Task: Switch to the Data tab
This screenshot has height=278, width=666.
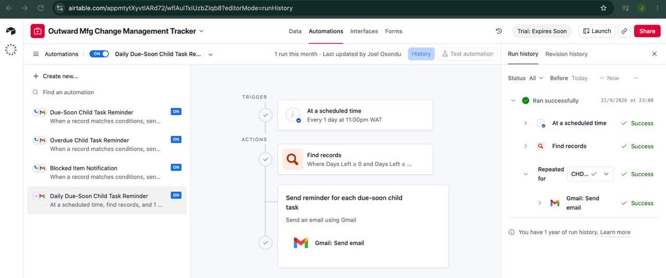Action: point(295,31)
